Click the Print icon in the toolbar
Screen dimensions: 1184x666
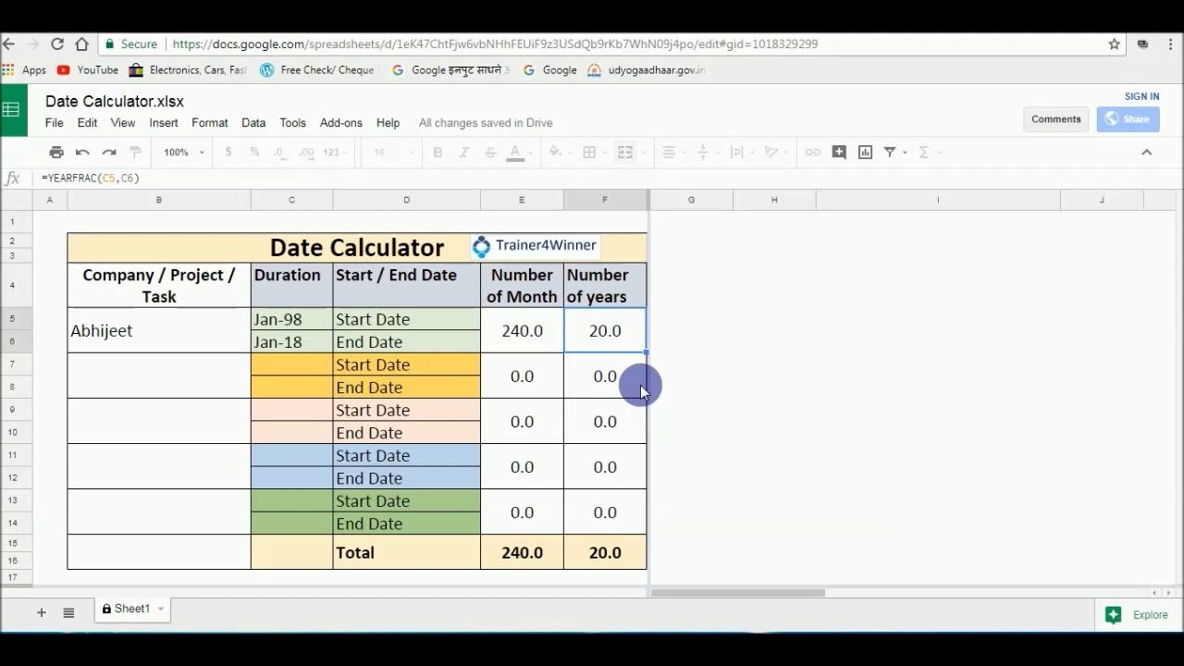click(56, 153)
